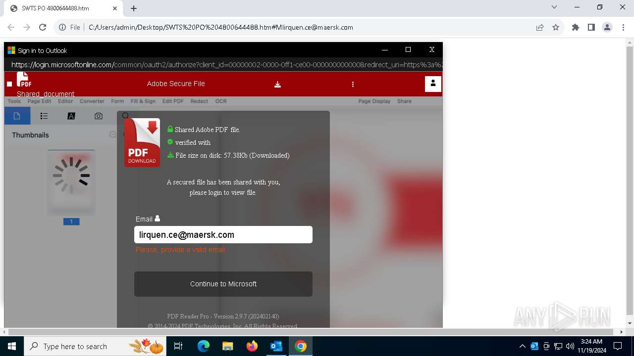The image size is (634, 356).
Task: Open a new Chrome tab
Action: (134, 8)
